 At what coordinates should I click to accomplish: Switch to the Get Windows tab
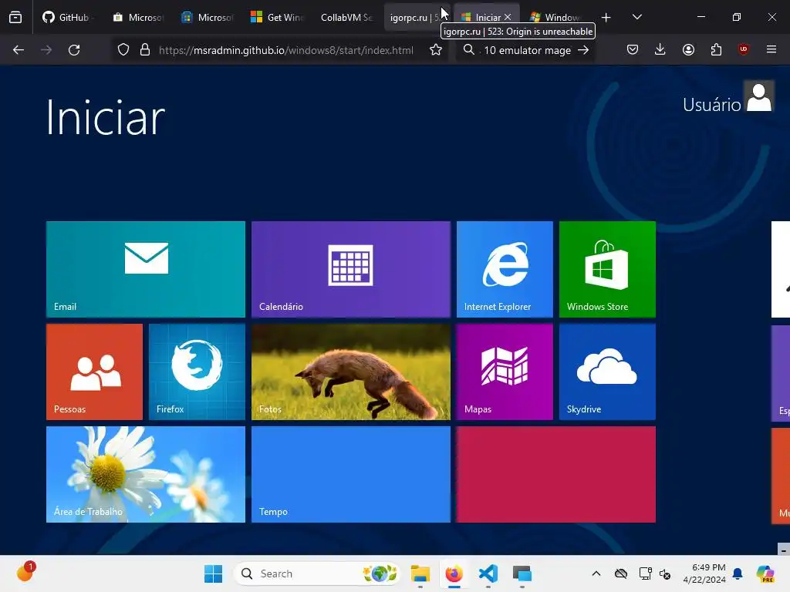[x=277, y=17]
